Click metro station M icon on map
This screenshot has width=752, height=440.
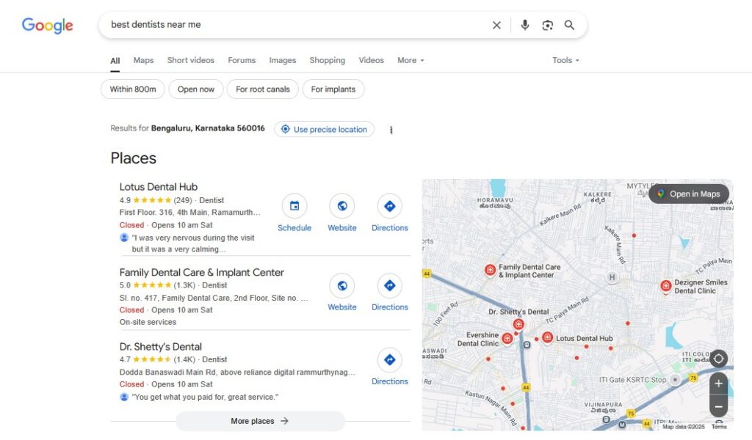(x=622, y=425)
